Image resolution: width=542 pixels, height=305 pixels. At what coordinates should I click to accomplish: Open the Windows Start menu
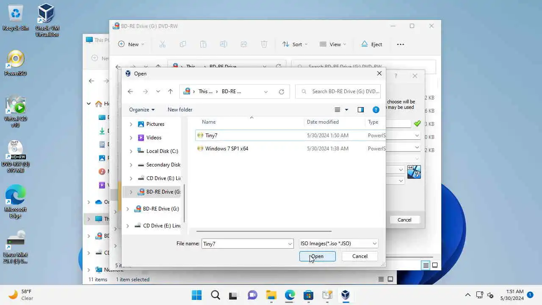click(x=196, y=295)
